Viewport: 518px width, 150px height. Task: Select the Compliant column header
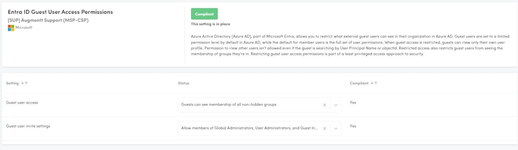pos(359,83)
